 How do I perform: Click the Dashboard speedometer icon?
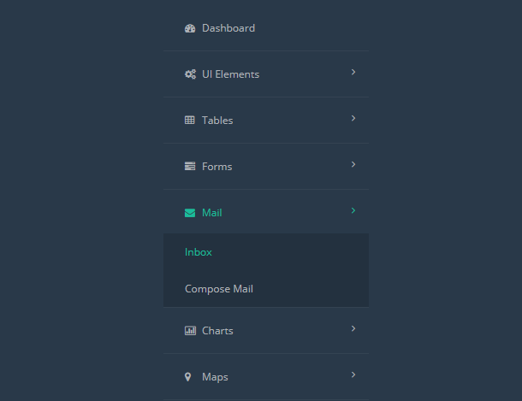click(x=190, y=28)
